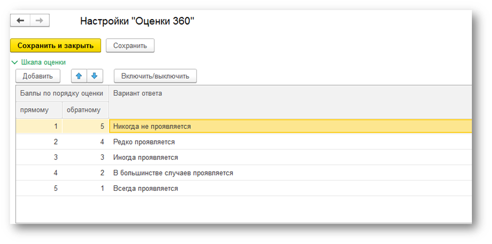Add a new scale row with Добавить
Image resolution: width=492 pixels, height=244 pixels.
point(38,76)
